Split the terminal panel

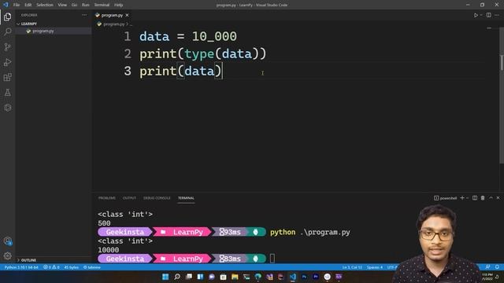475,198
